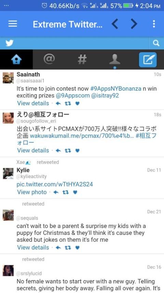Compose a new tweet with quill icon
The image size is (164, 293).
[x=148, y=60]
